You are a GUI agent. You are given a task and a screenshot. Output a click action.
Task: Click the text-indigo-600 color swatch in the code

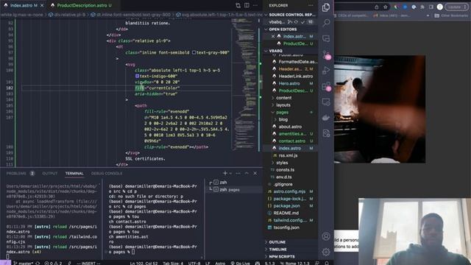coord(137,77)
